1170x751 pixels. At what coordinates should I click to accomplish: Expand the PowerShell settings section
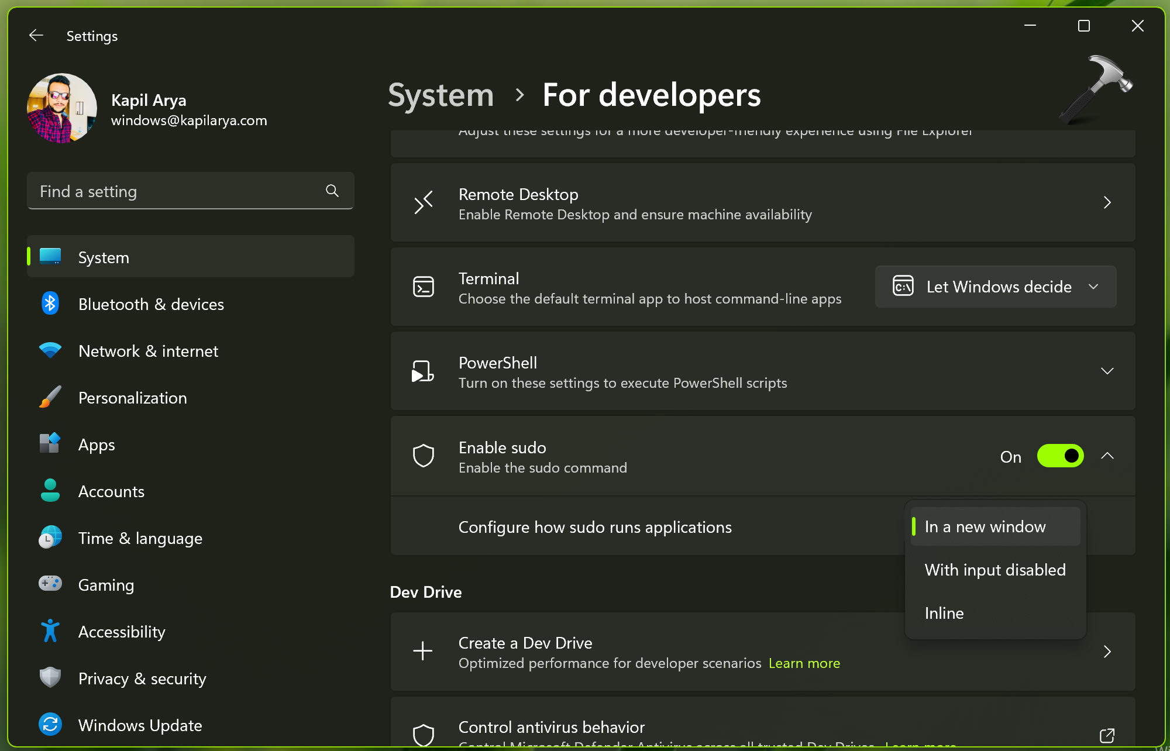tap(1107, 371)
